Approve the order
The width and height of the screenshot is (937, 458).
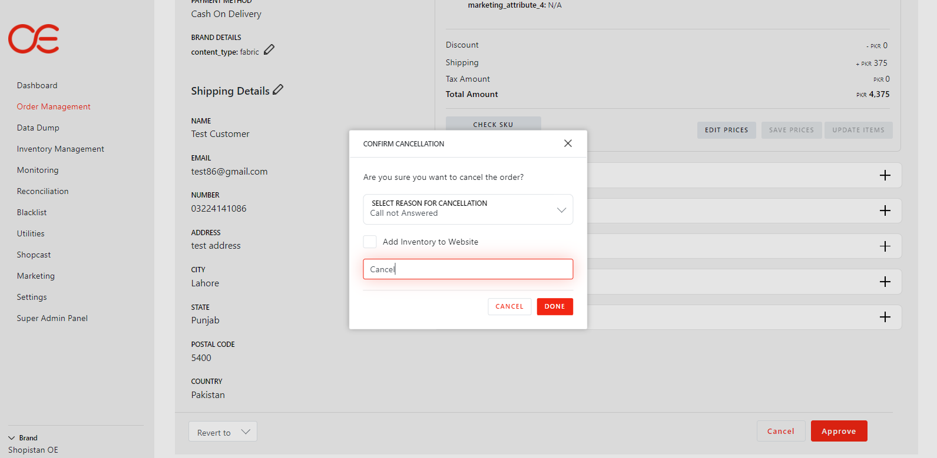(x=838, y=431)
